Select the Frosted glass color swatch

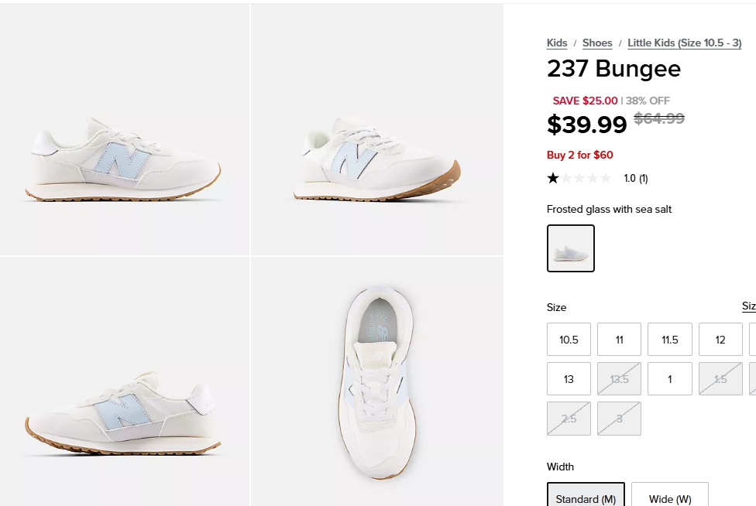coord(571,248)
